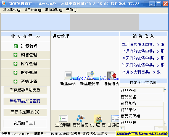Click green arrow icon beside 系统设置
Screen dimensions: 169x137
coord(15,81)
